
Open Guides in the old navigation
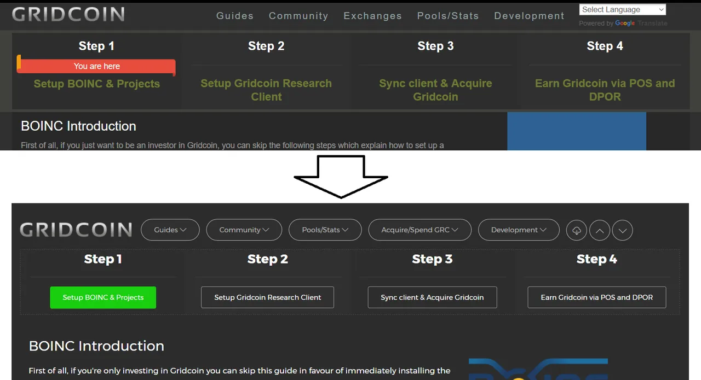tap(235, 16)
